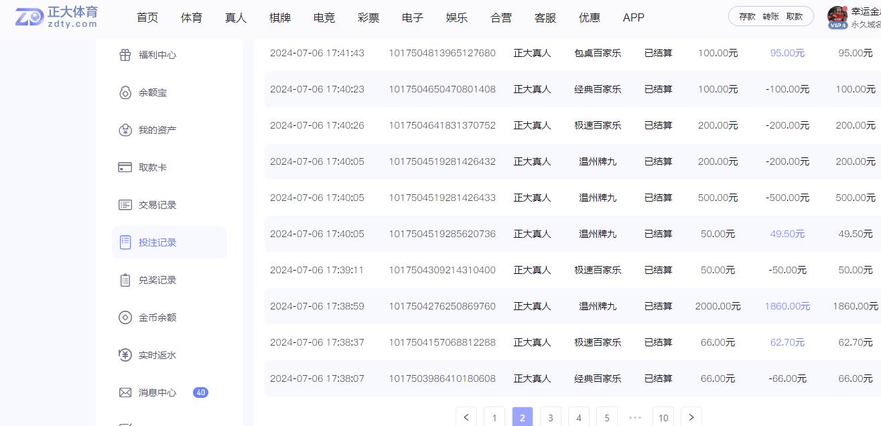Open 交易记录 using its record icon
Image resolution: width=881 pixels, height=426 pixels.
pyautogui.click(x=125, y=204)
